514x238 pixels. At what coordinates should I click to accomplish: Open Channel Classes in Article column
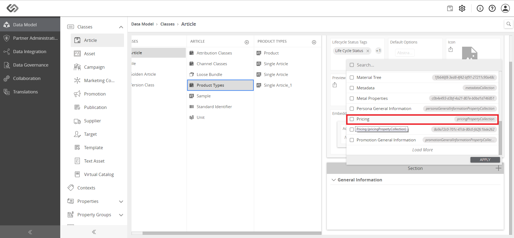(220, 64)
